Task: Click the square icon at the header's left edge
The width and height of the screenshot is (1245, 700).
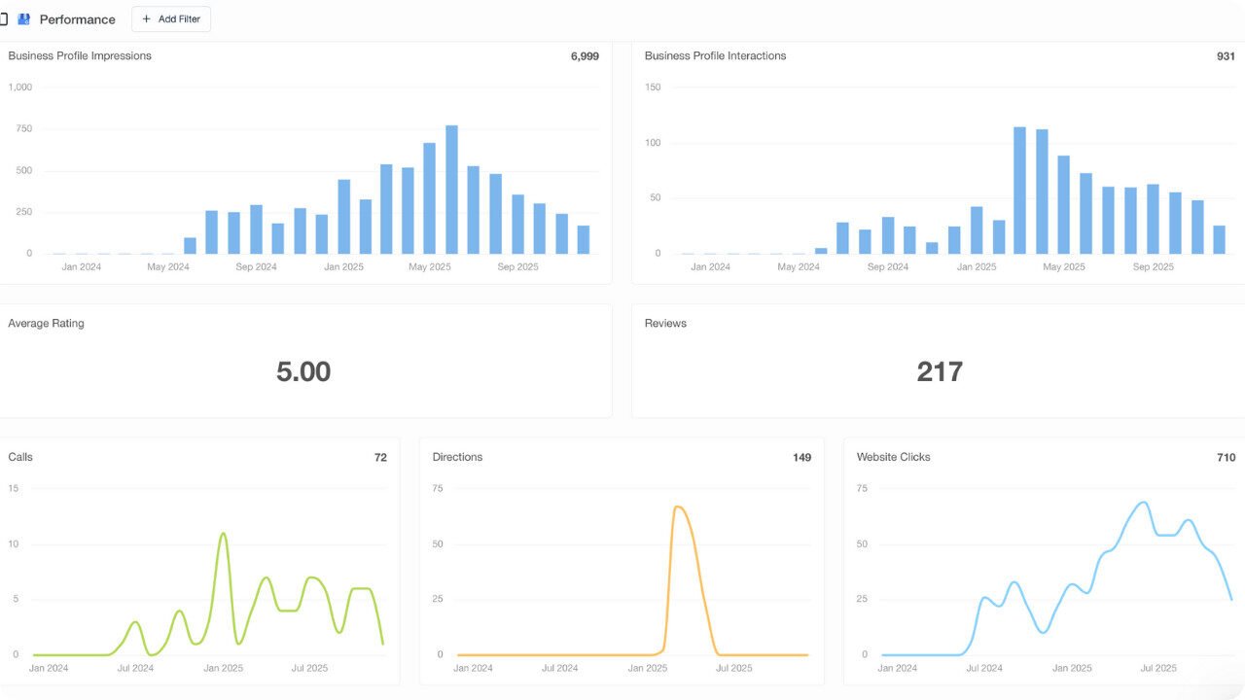Action: pos(4,19)
